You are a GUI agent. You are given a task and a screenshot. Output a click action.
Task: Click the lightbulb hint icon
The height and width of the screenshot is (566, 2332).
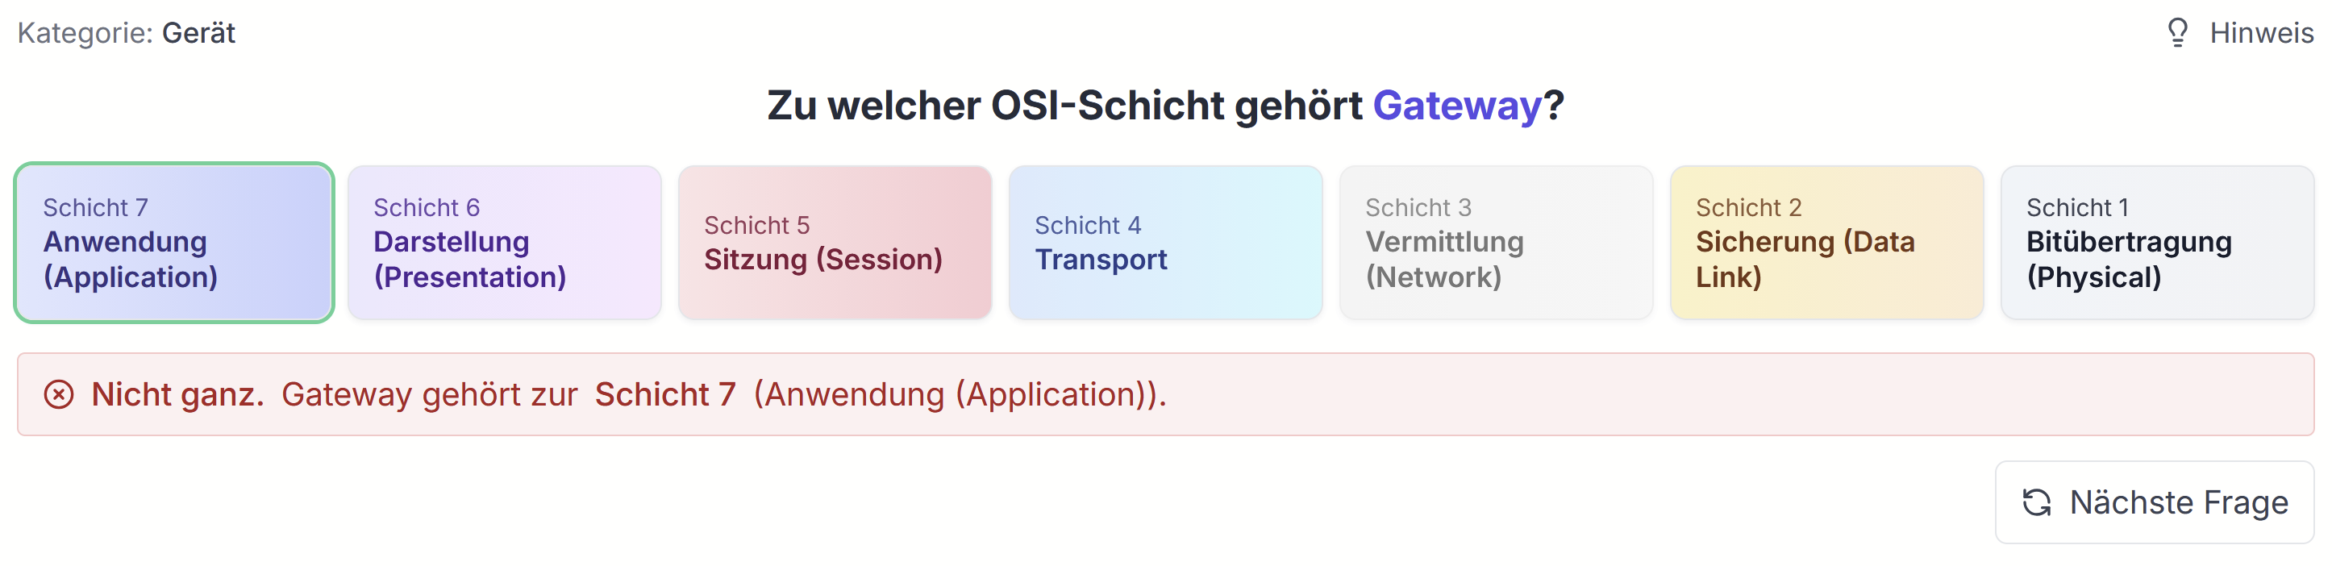2176,32
